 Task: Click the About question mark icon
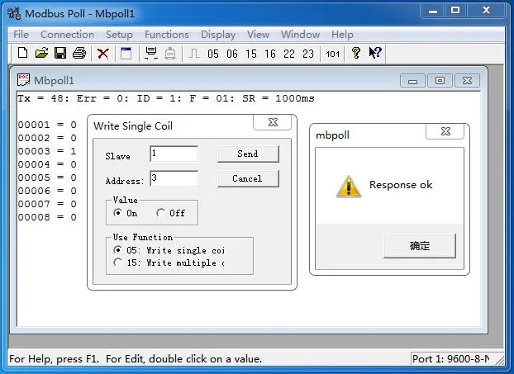355,53
